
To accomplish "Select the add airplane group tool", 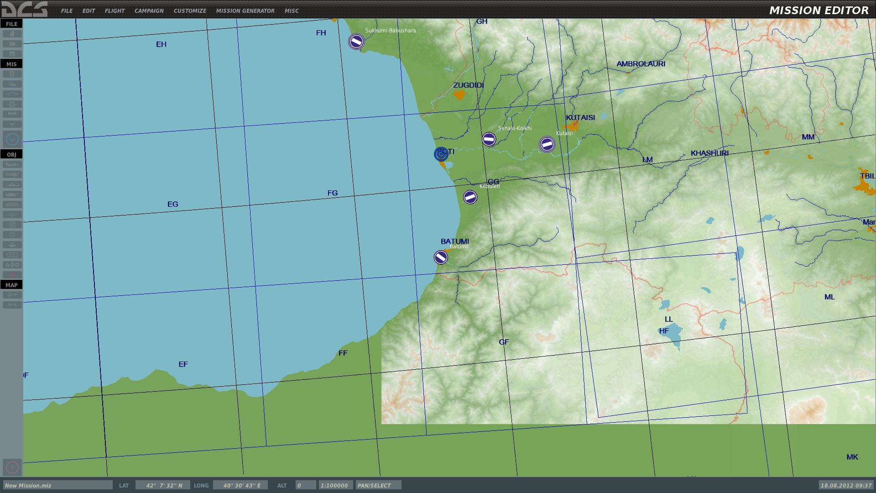I will pyautogui.click(x=12, y=164).
